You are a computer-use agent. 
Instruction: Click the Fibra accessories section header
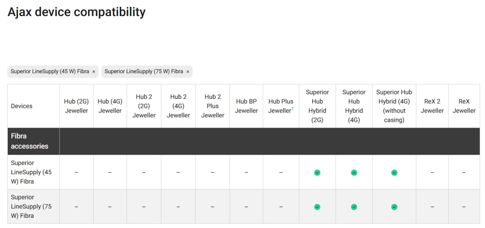click(x=30, y=141)
